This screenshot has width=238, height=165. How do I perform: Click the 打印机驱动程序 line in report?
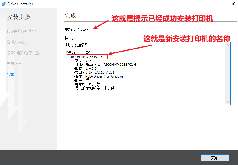[105, 65]
